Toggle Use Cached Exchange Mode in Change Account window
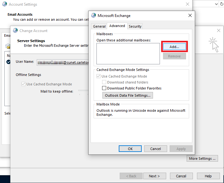The height and width of the screenshot is (183, 224). pyautogui.click(x=23, y=84)
